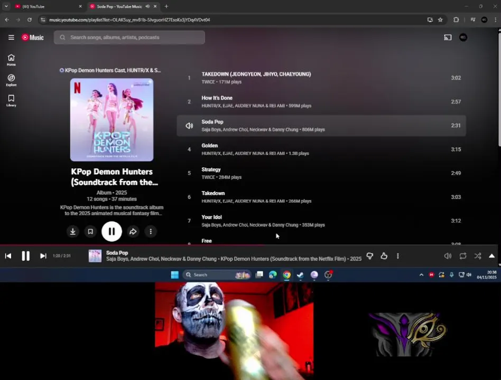The width and height of the screenshot is (501, 380).
Task: Go back in browser history
Action: pos(7,20)
